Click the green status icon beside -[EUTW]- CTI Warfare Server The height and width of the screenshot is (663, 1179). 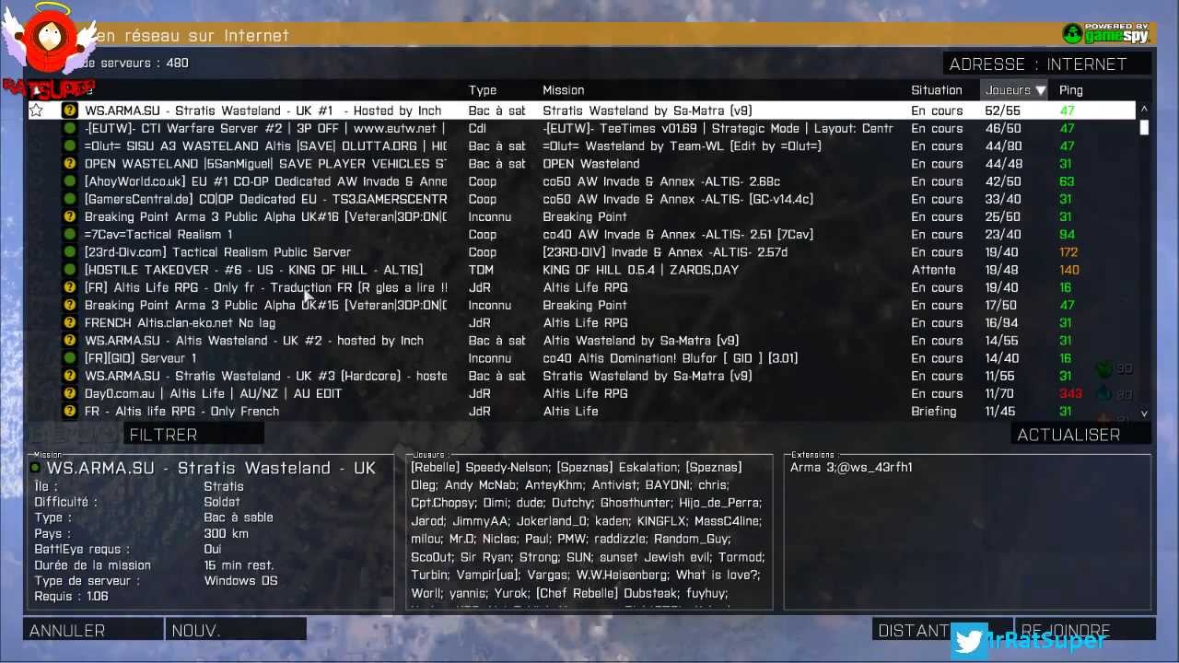69,128
